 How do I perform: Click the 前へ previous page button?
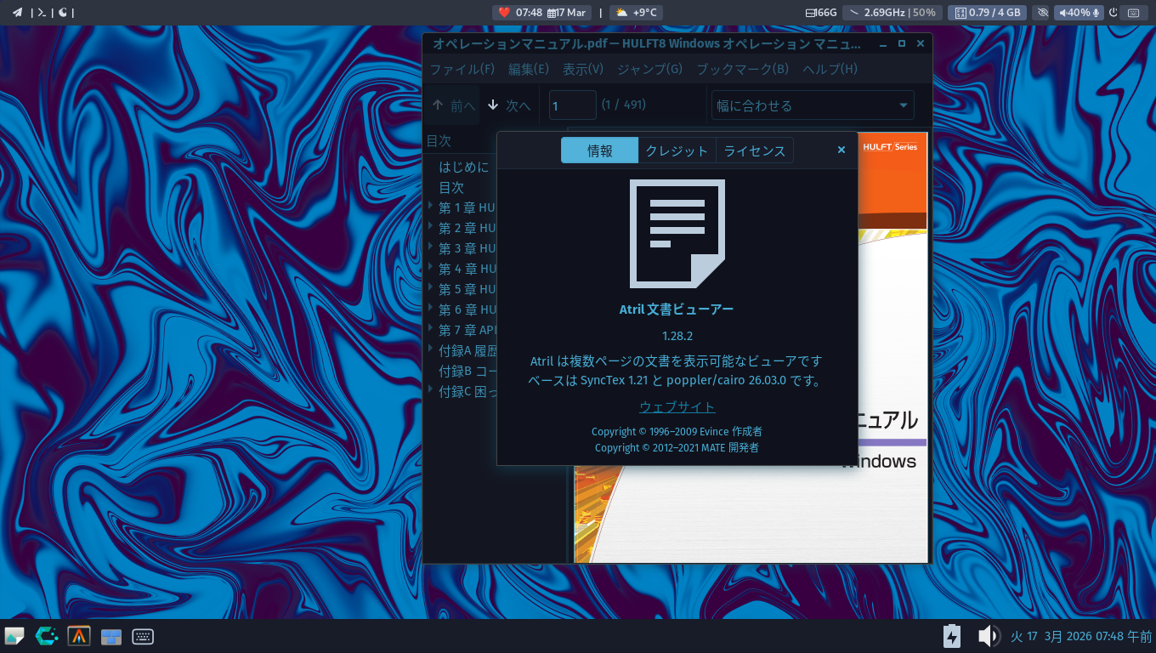click(x=454, y=105)
